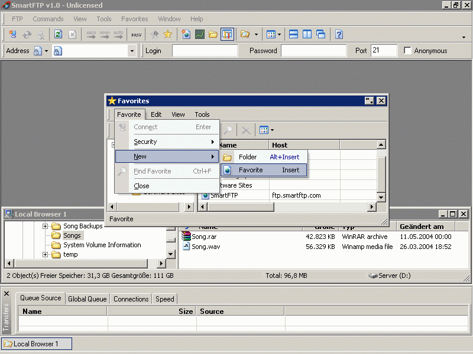Select New > Folder menu entry
Image resolution: width=473 pixels, height=354 pixels.
coord(264,157)
